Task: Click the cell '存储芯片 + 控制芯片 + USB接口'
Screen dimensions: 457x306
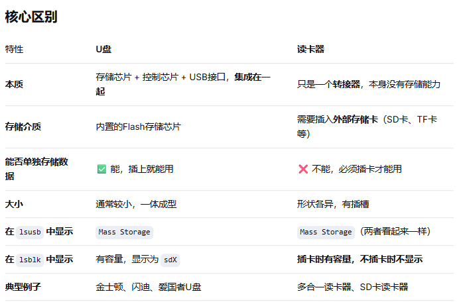Action: [183, 84]
